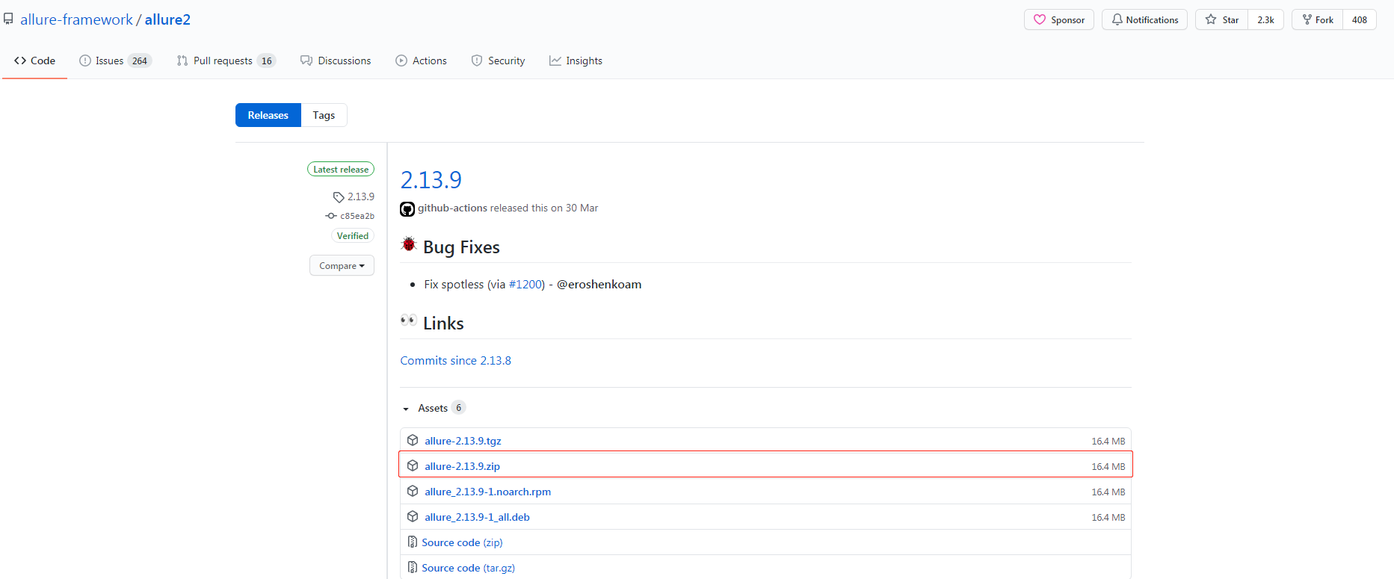
Task: Click file-zip icon beside Source code (zip)
Action: tap(412, 542)
